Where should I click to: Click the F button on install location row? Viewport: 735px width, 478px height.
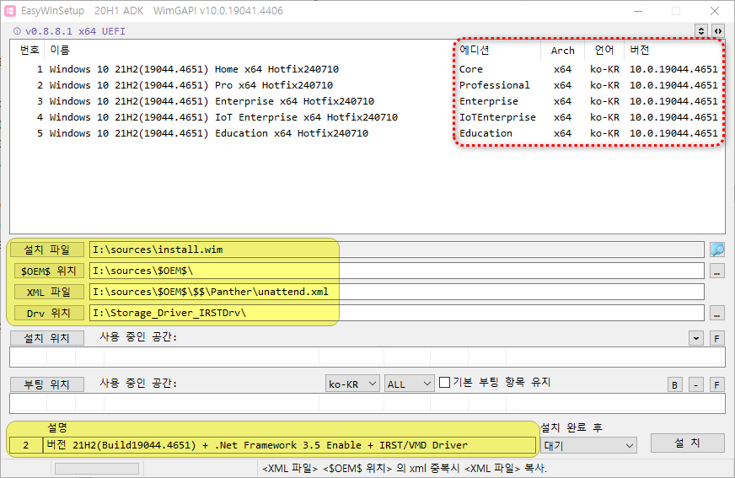(716, 338)
